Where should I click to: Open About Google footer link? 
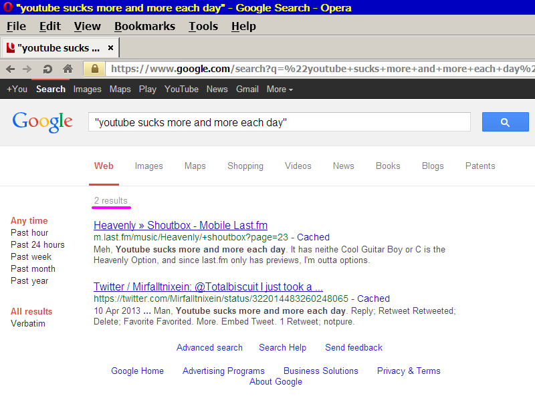(276, 382)
